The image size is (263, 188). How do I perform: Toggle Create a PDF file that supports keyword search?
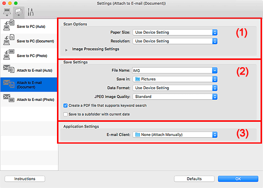tap(65, 106)
